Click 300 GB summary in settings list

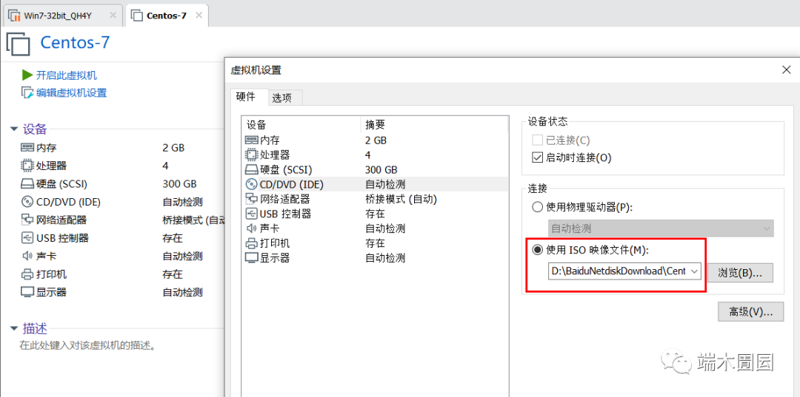click(381, 169)
